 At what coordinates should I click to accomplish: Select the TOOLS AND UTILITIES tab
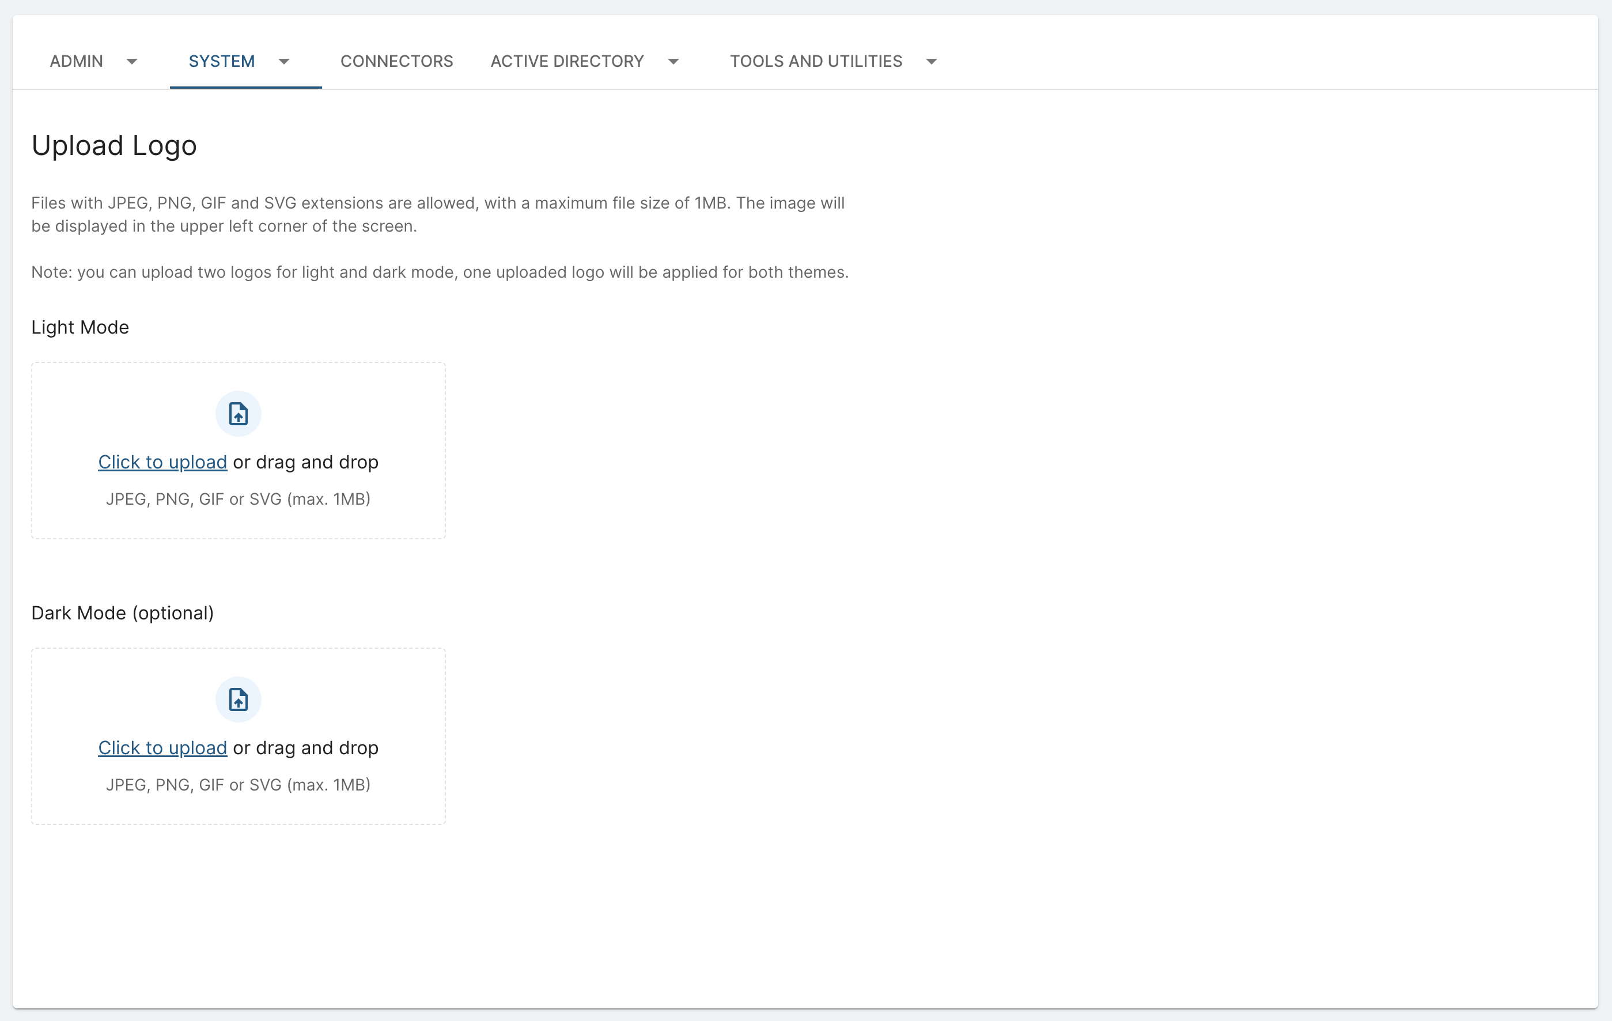click(x=815, y=62)
